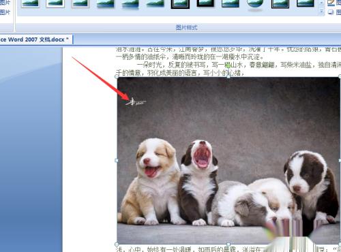Screen dimensions: 341x252
Task: Apply the last visible picture style
Action: coord(306,3)
